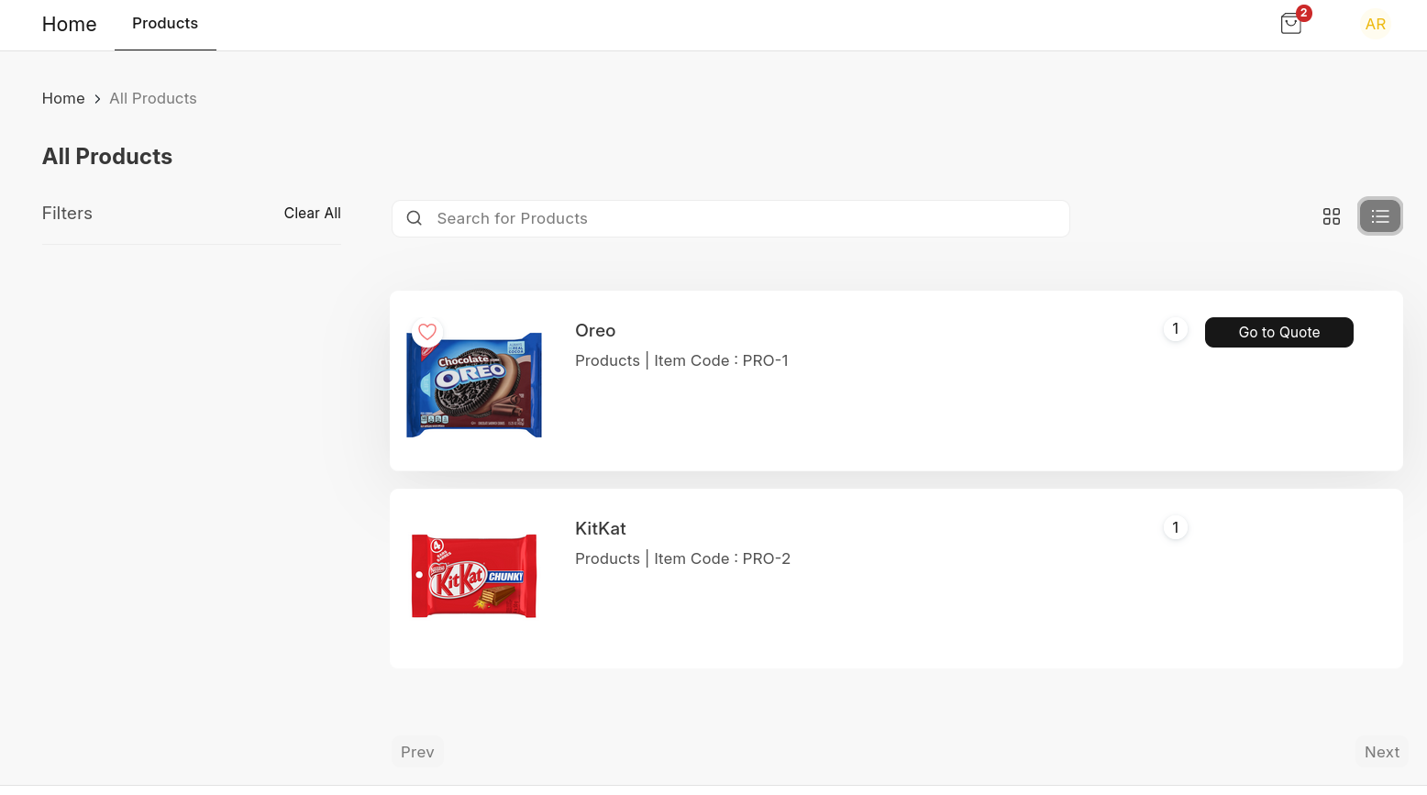This screenshot has width=1427, height=795.
Task: Toggle wishlist heart on Oreo
Action: click(427, 332)
